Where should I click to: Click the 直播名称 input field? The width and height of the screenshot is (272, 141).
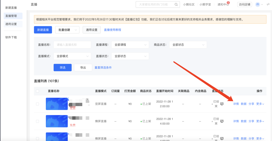tap(72, 45)
